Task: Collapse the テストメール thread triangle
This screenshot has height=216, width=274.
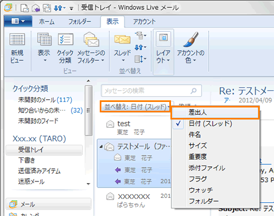Action: point(101,147)
